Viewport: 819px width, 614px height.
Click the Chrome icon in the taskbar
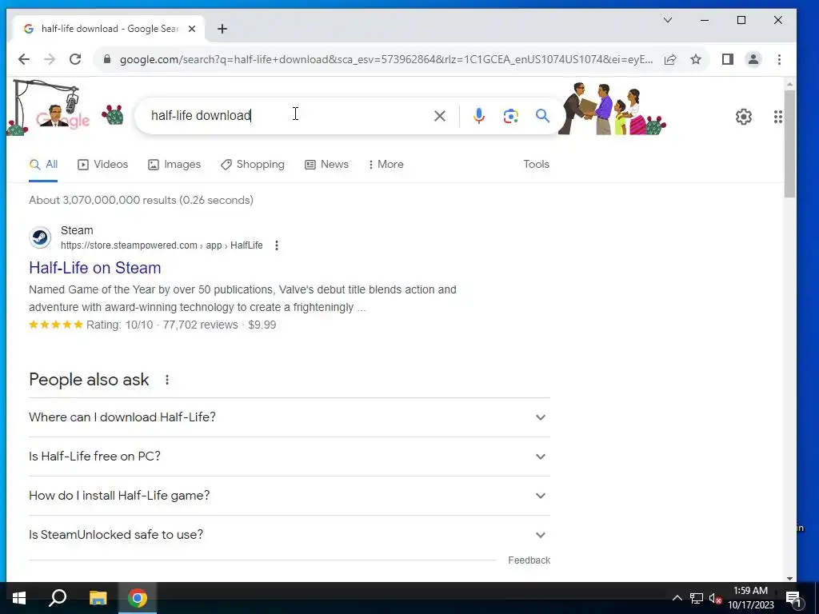[138, 598]
